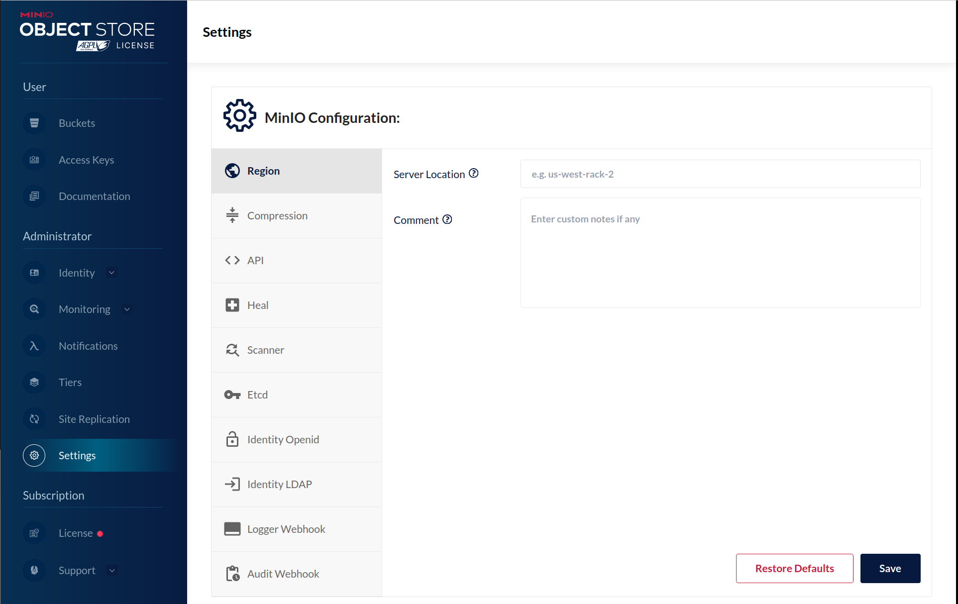Click the Restore Defaults button

pos(794,568)
